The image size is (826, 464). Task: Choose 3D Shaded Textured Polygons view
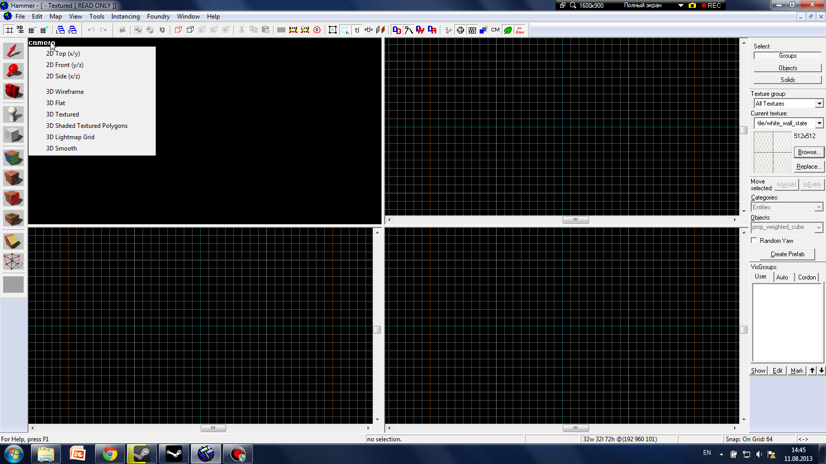[92, 126]
